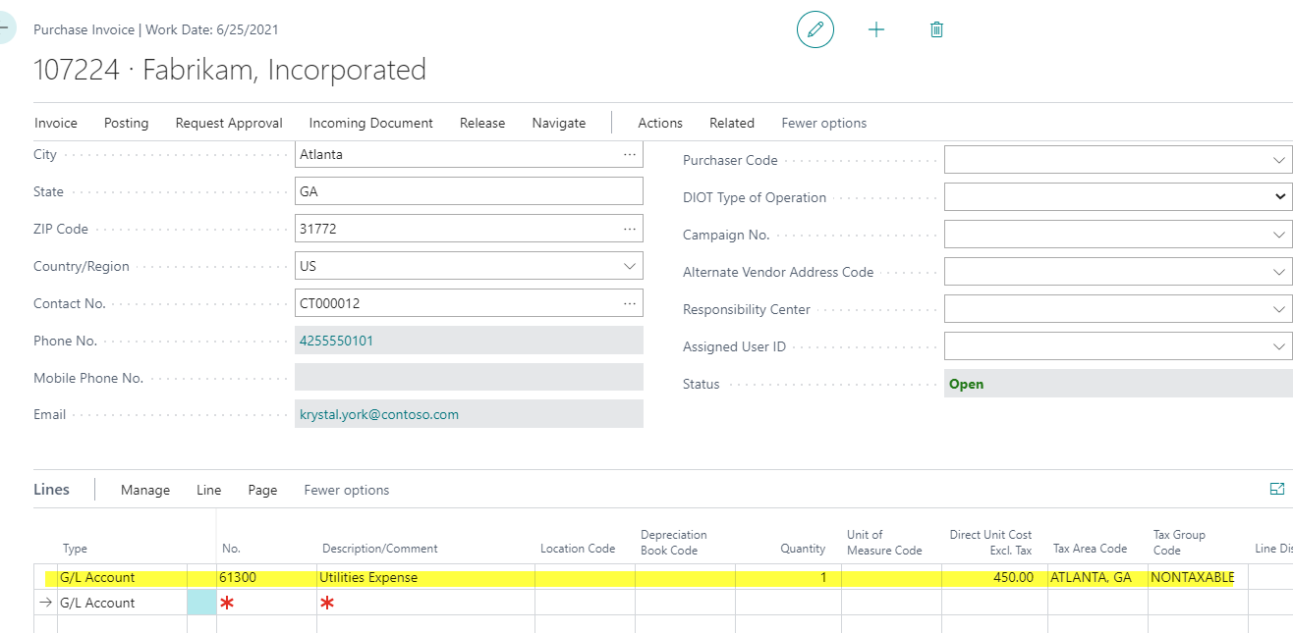Click Fewer options in the Lines section

347,490
